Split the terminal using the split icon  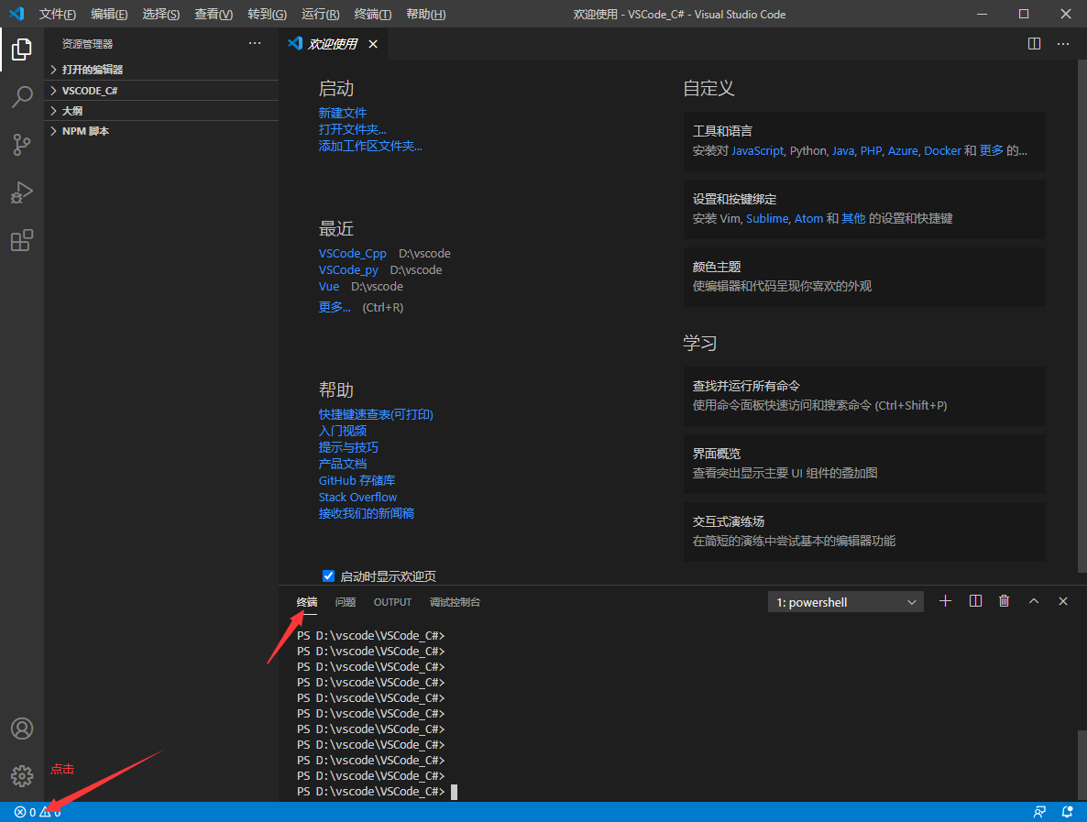(974, 601)
